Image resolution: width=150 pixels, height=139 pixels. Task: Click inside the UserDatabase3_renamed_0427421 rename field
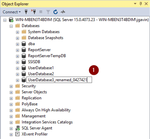coord(59,80)
